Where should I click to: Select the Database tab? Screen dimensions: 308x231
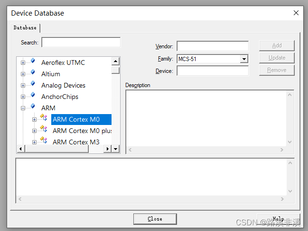point(25,28)
